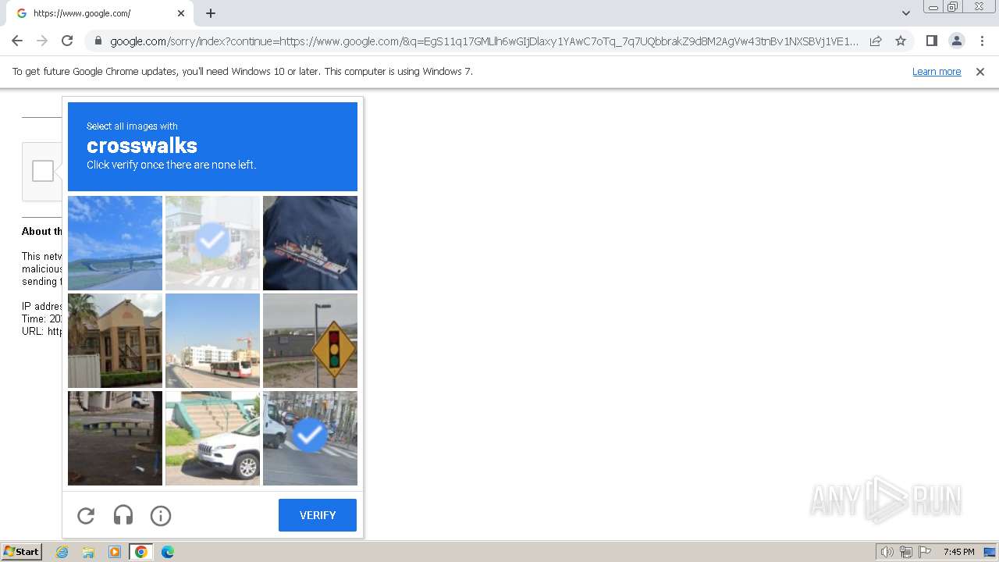Click the address bar URL
The width and height of the screenshot is (999, 562).
(484, 41)
